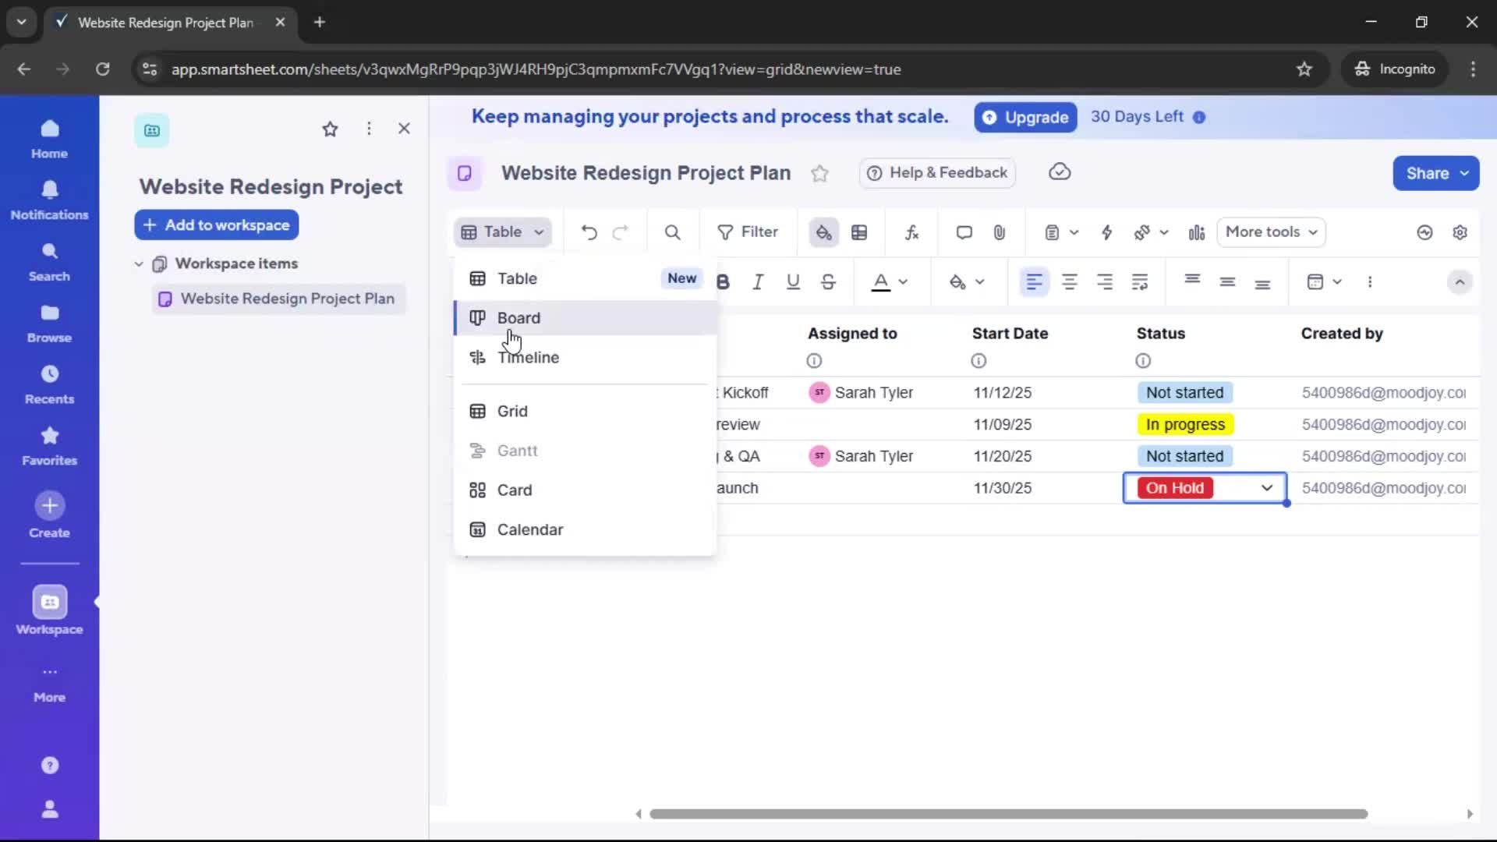Click the comment bubble icon
Screen dimensions: 1497x842
pos(964,232)
